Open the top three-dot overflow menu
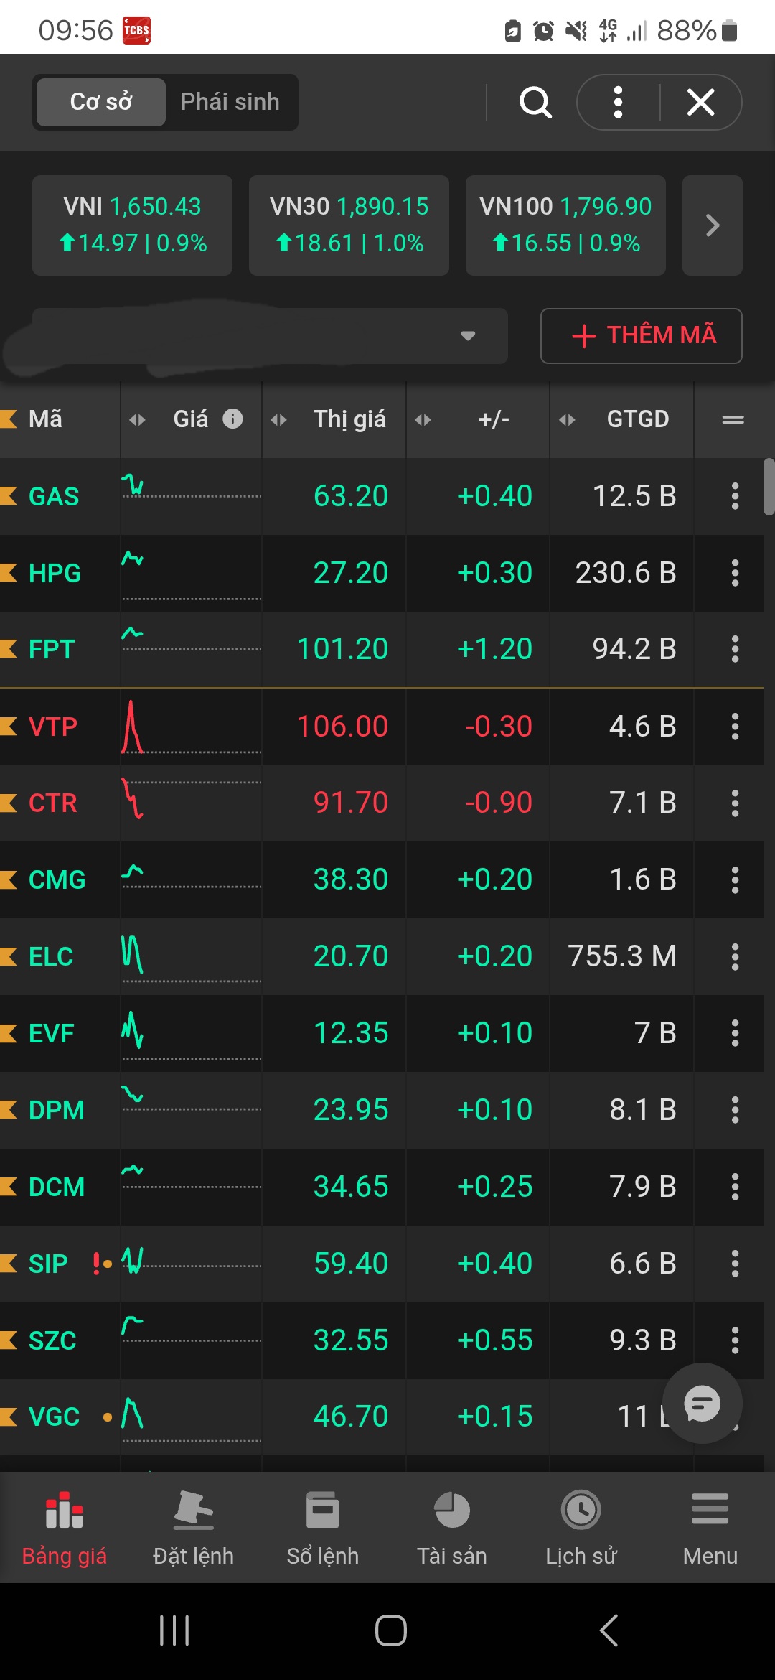Screen dimensions: 775x1680 [618, 102]
